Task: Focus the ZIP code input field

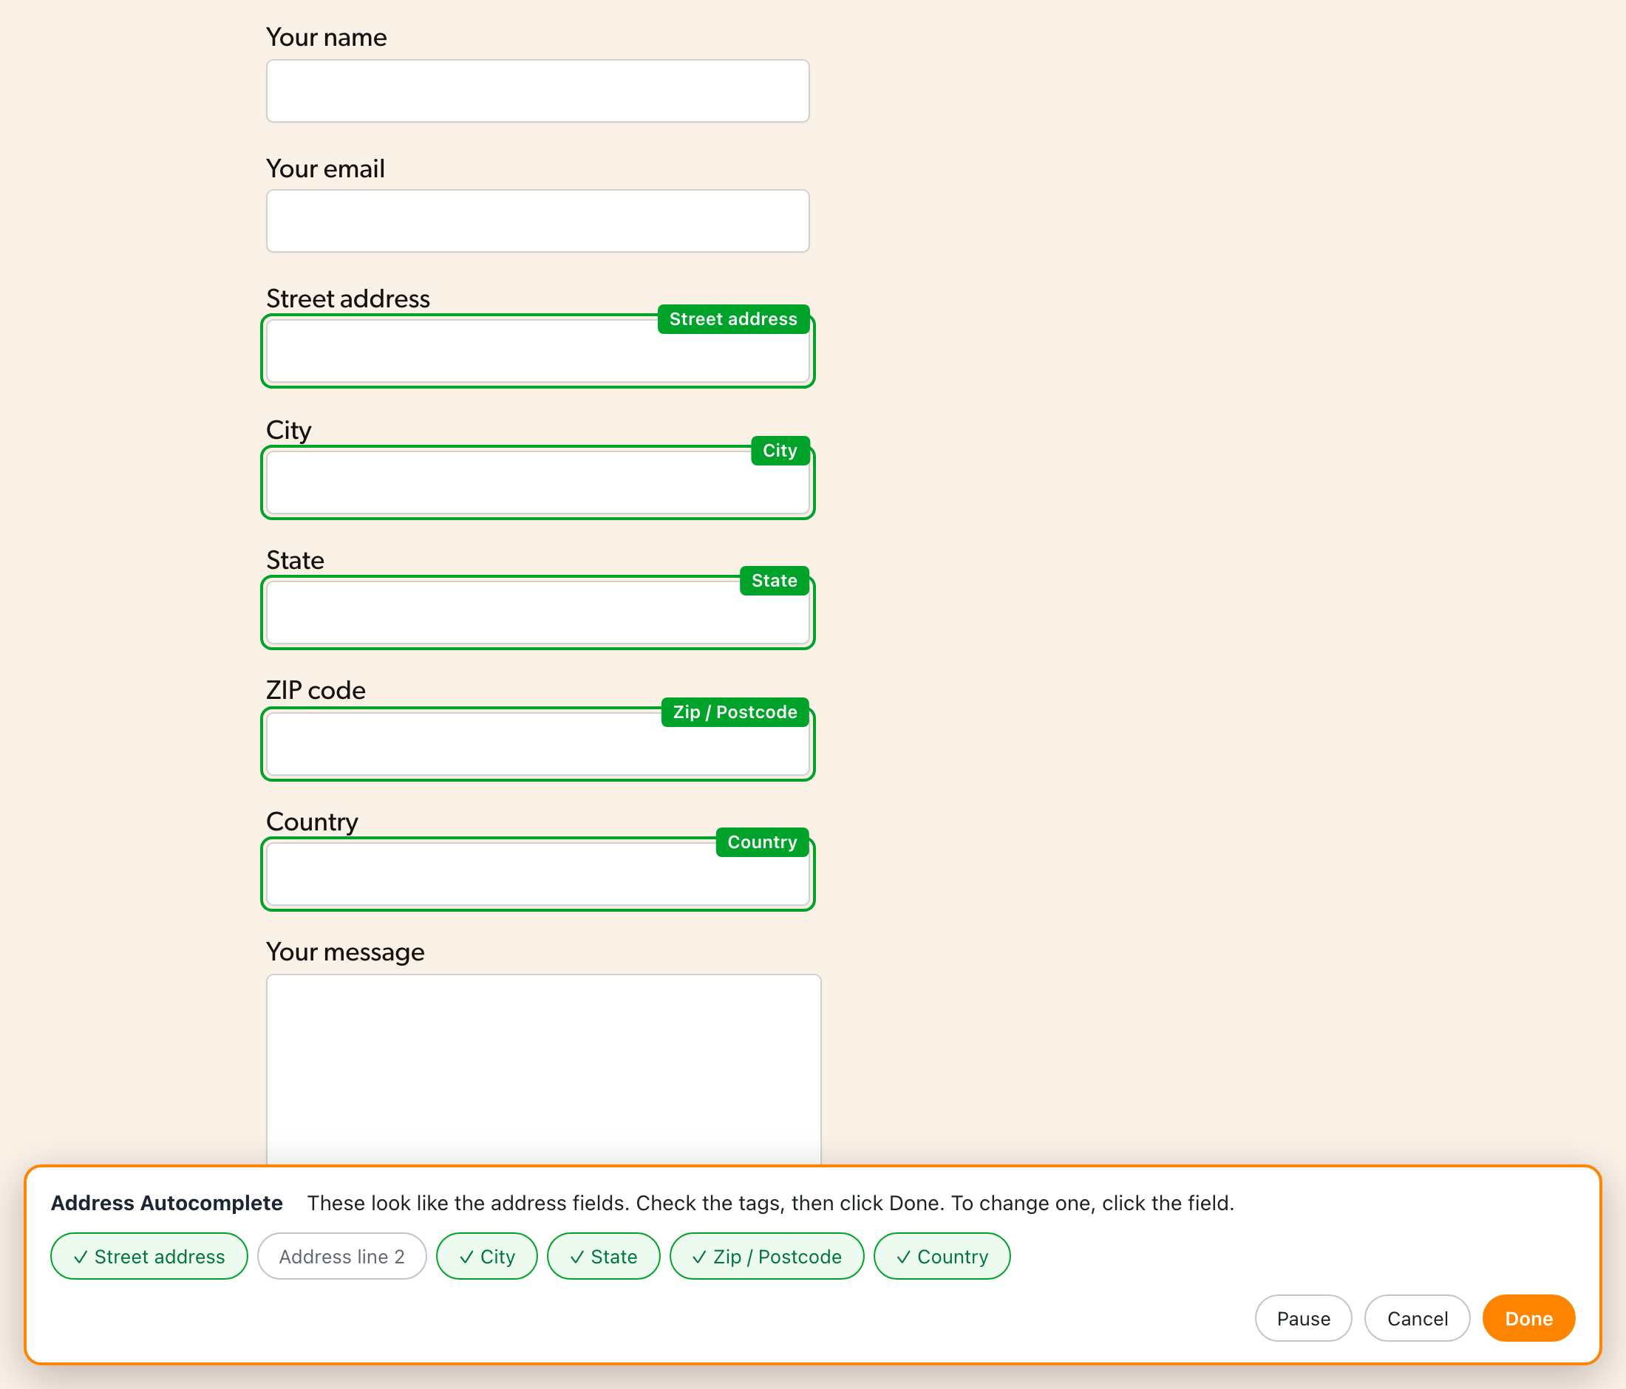Action: (x=537, y=743)
